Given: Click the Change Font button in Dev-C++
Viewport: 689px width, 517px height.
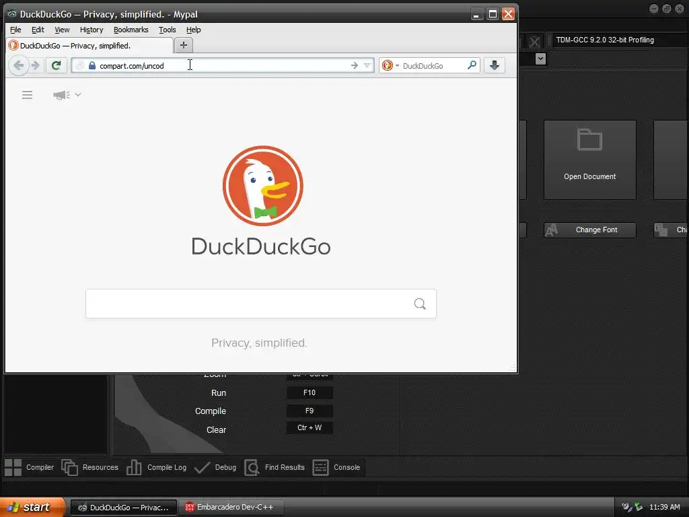Looking at the screenshot, I should pyautogui.click(x=589, y=230).
